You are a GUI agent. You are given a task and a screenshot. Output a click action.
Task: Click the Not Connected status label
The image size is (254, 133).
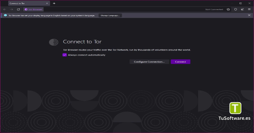(x=214, y=9)
